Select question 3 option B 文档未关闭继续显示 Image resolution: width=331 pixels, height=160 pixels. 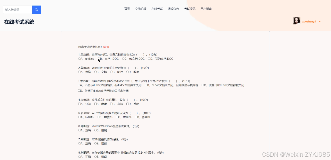146,85
